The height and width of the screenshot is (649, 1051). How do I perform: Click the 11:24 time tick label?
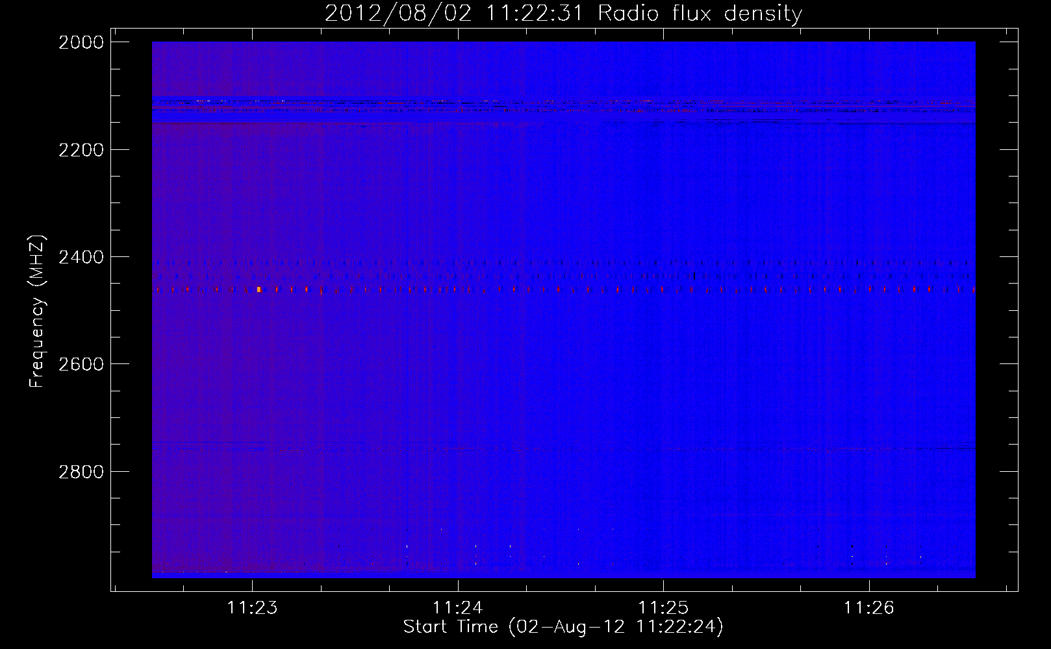coord(458,607)
